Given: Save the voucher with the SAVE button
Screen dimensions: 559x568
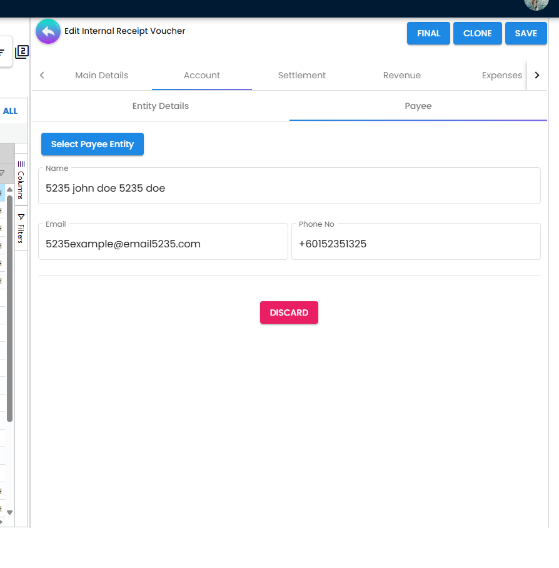Looking at the screenshot, I should point(526,33).
